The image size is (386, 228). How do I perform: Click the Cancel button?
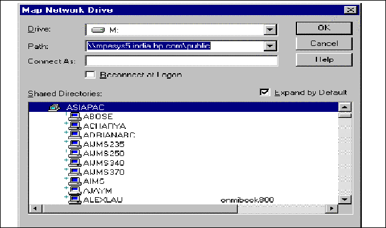(324, 44)
